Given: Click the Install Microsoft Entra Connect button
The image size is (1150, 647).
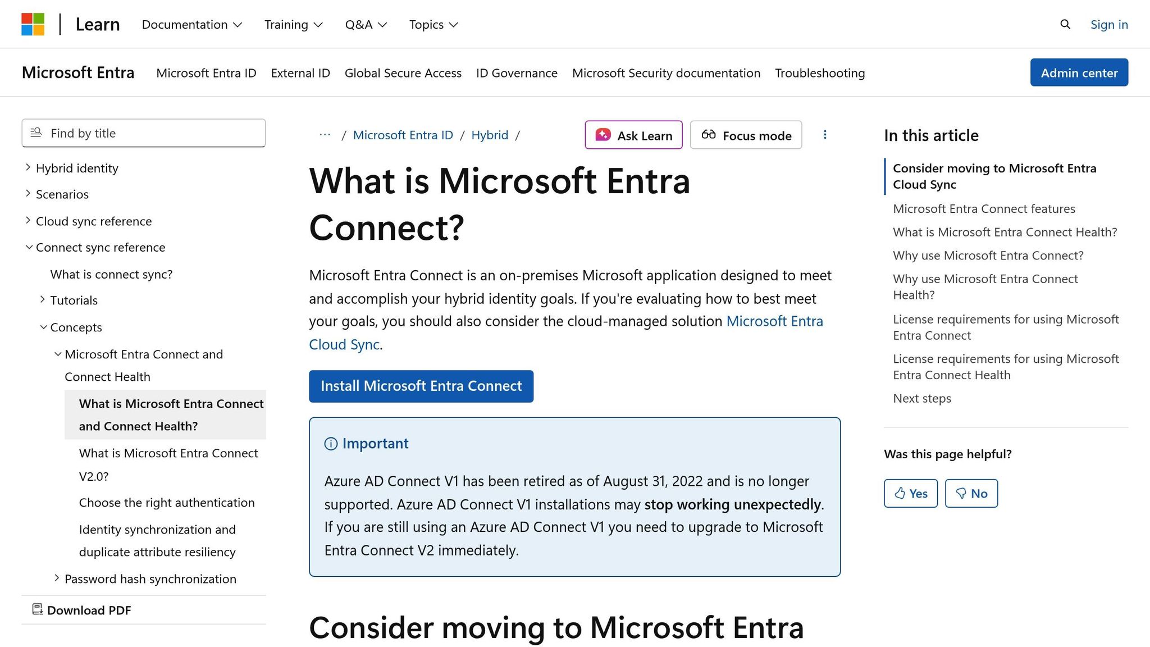Looking at the screenshot, I should point(421,386).
